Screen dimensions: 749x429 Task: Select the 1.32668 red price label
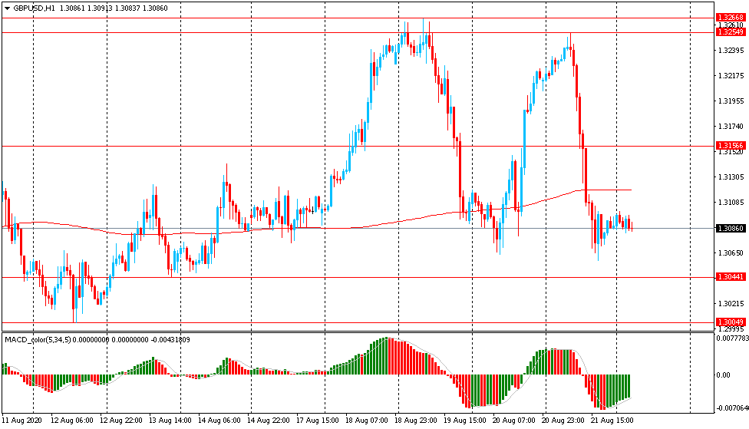pos(731,18)
